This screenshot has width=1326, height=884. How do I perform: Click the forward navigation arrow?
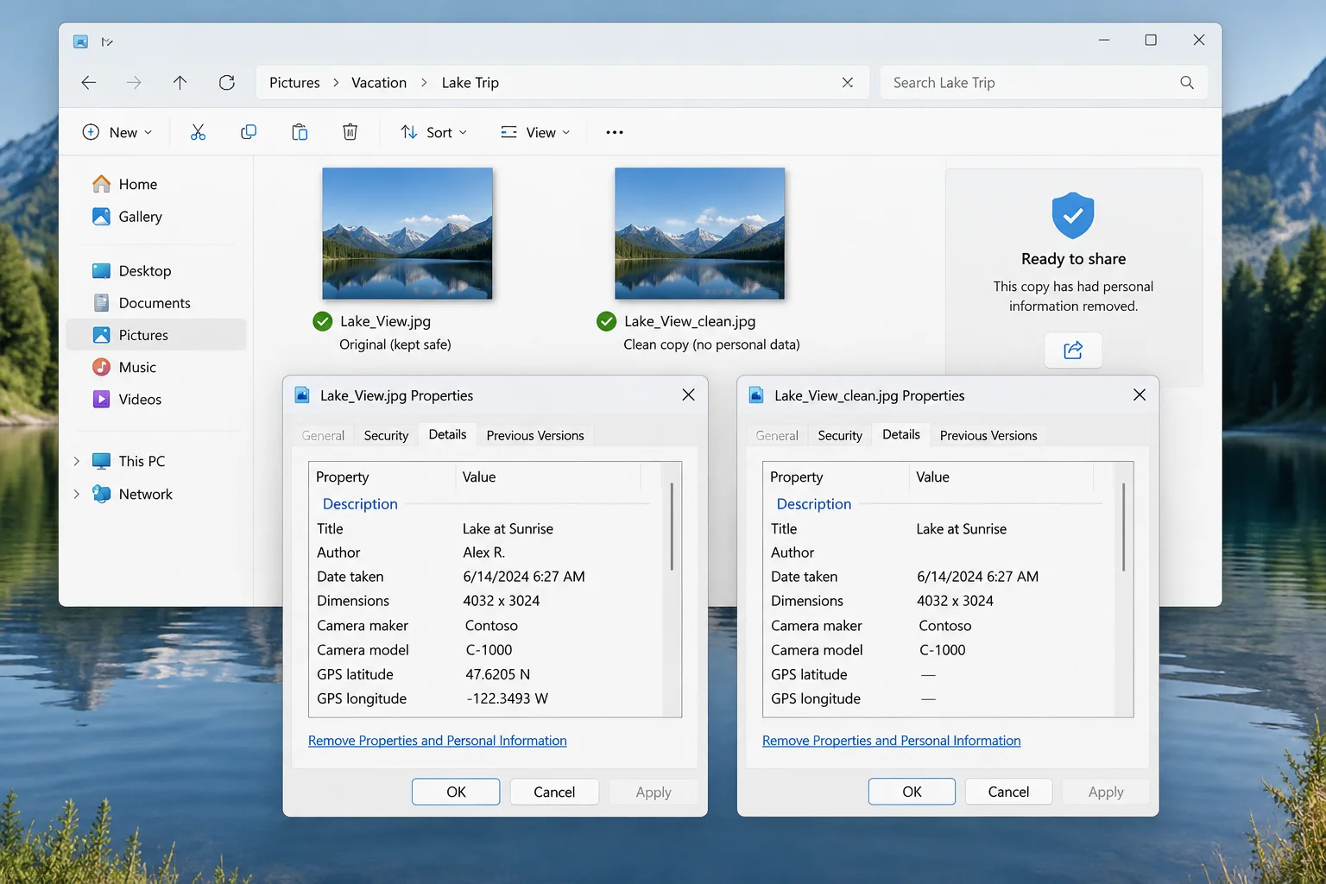click(134, 83)
